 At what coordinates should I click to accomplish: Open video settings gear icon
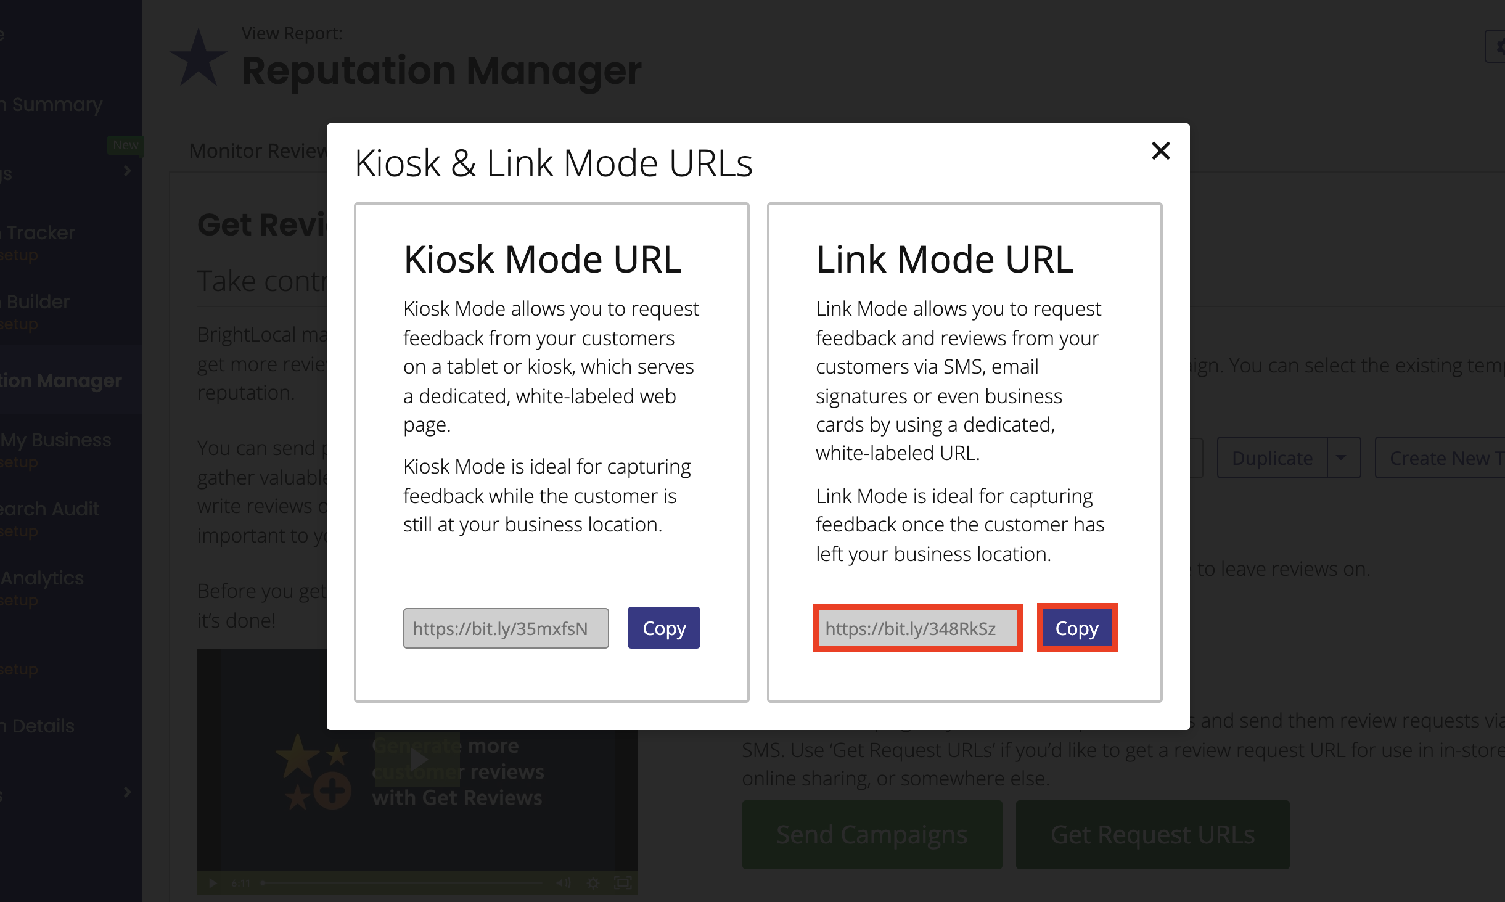click(x=593, y=883)
